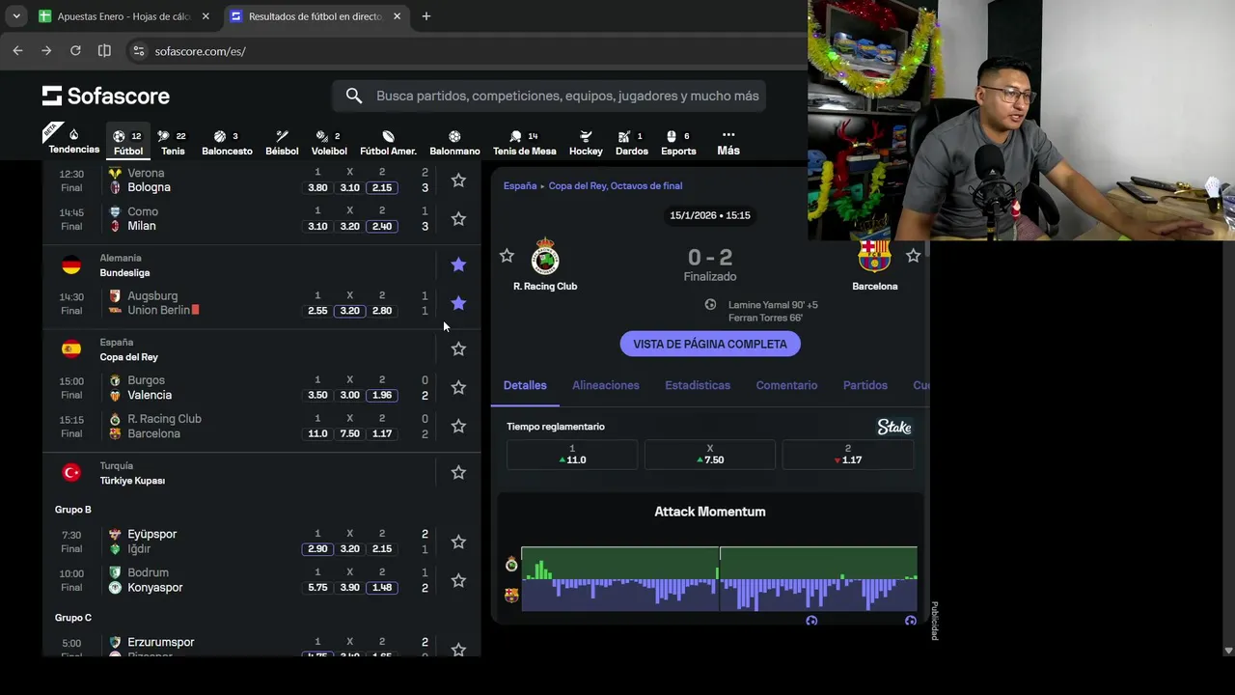This screenshot has width=1235, height=695.
Task: Select the Fútbol sport category
Action: (x=127, y=143)
